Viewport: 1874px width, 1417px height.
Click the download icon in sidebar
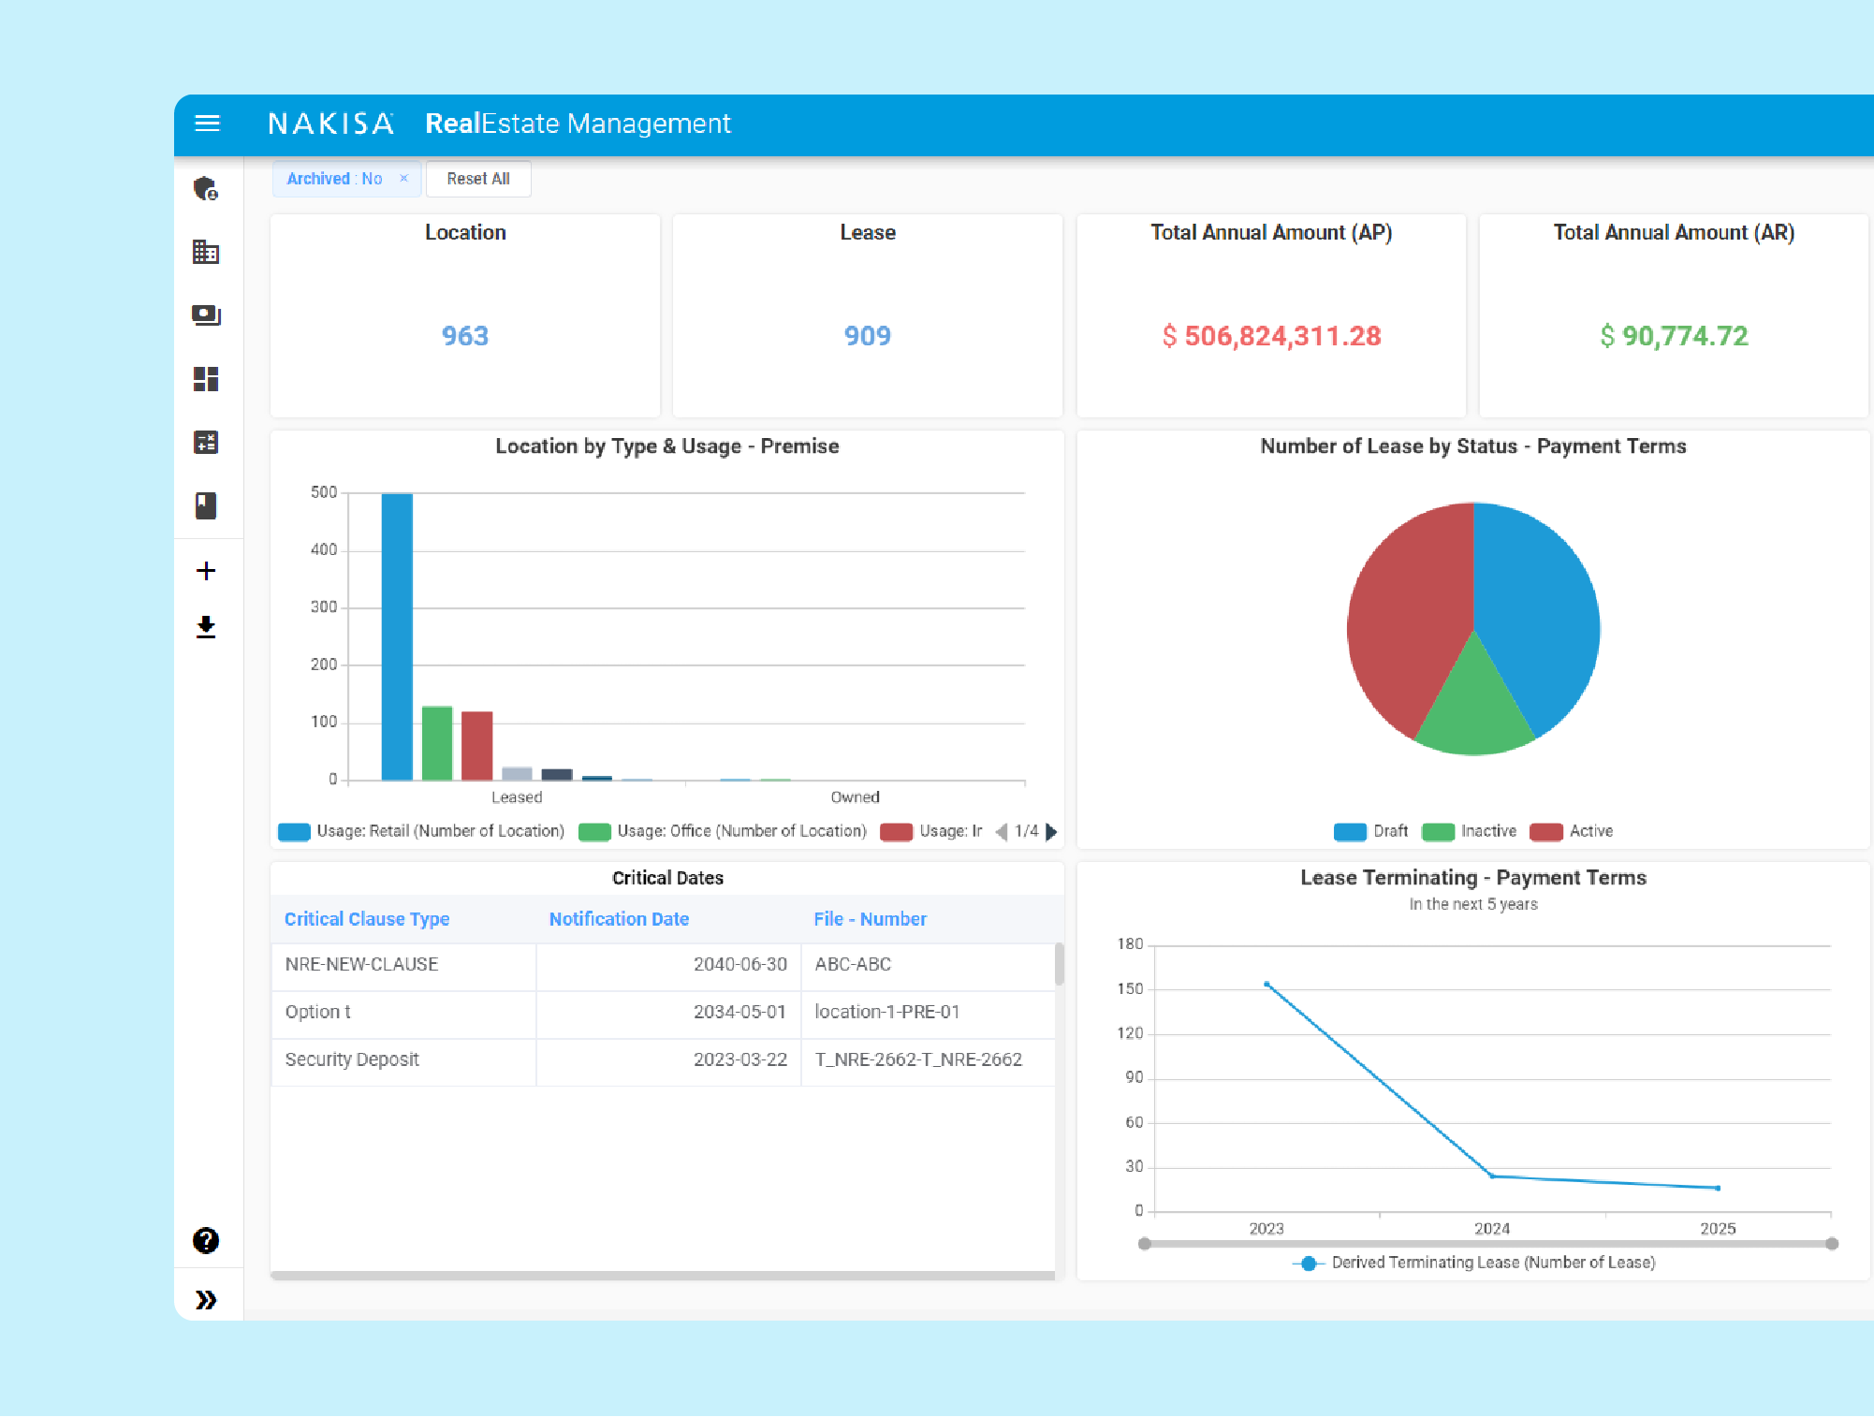pos(206,627)
